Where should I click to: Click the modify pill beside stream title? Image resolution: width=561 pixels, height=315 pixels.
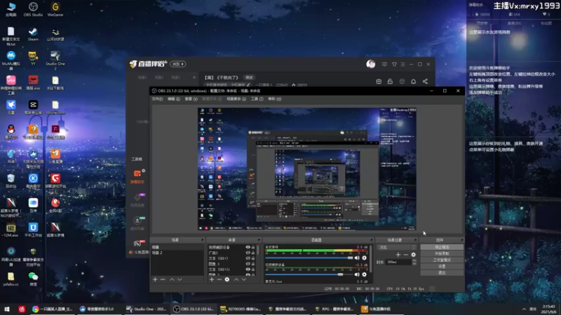[249, 78]
